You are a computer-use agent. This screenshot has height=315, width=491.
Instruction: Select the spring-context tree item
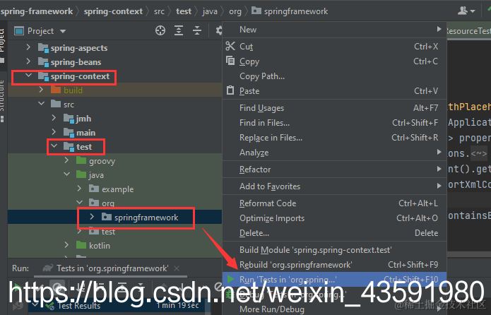[x=80, y=76]
